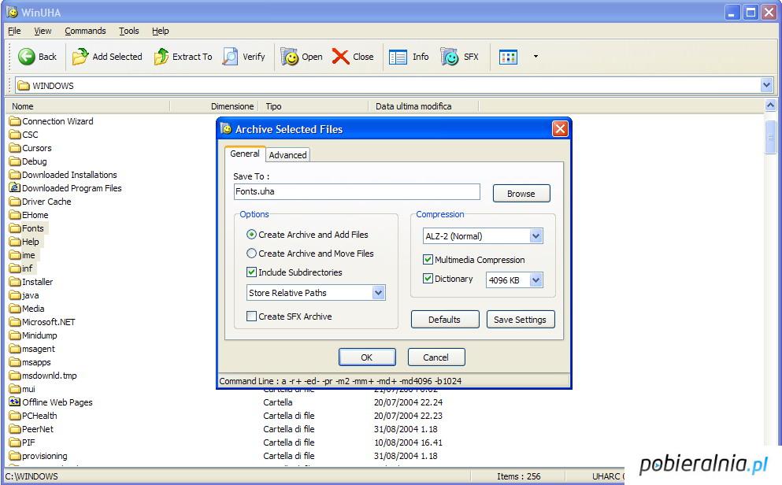Open the ALZ-2 (Normal) compression dropdown
This screenshot has width=782, height=485.
(x=536, y=235)
